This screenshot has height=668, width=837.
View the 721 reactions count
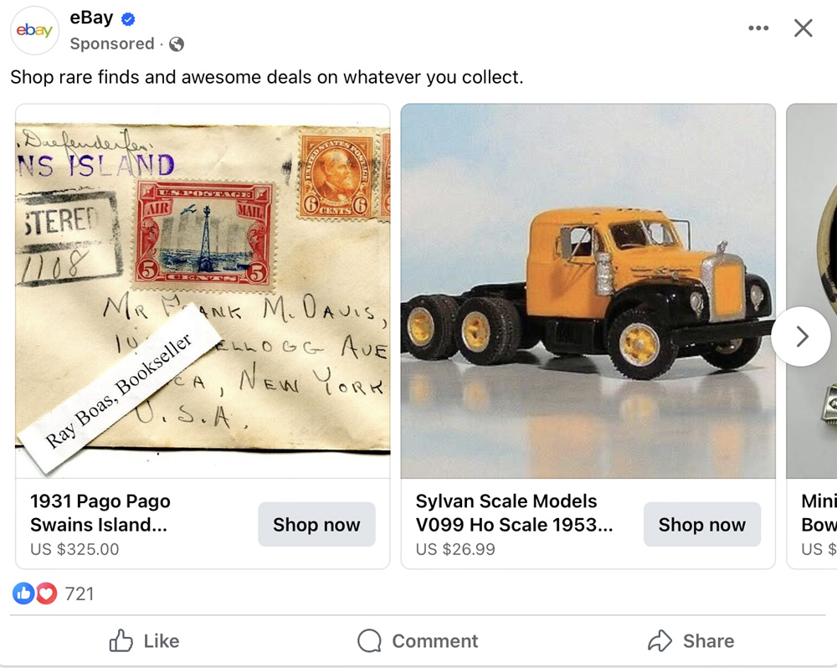[x=79, y=593]
